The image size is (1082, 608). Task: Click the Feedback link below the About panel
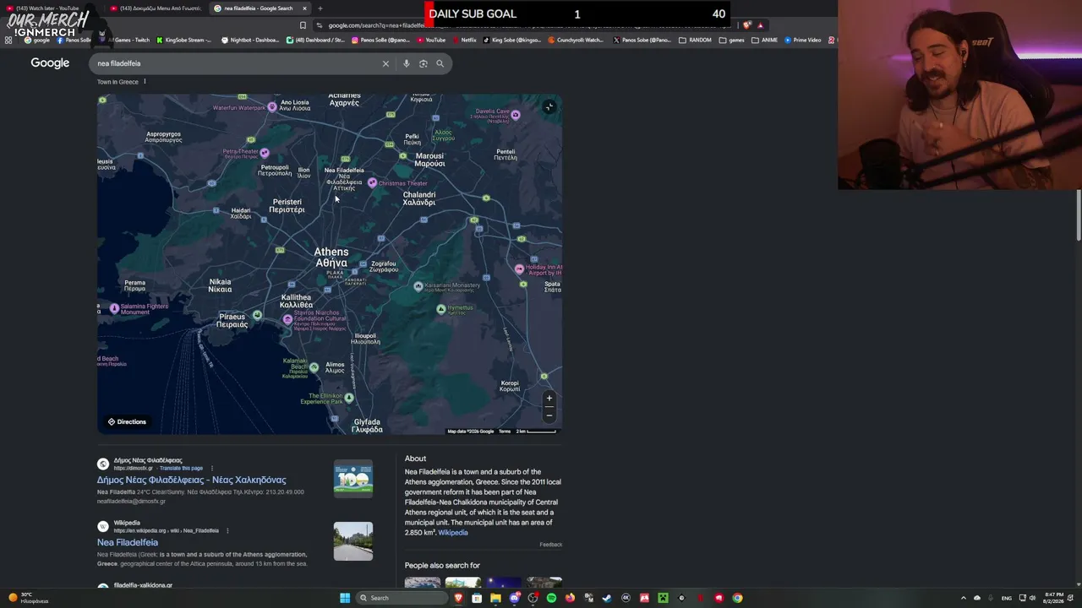tap(551, 545)
